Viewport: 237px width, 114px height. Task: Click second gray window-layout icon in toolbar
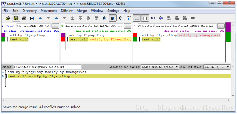coord(177,18)
